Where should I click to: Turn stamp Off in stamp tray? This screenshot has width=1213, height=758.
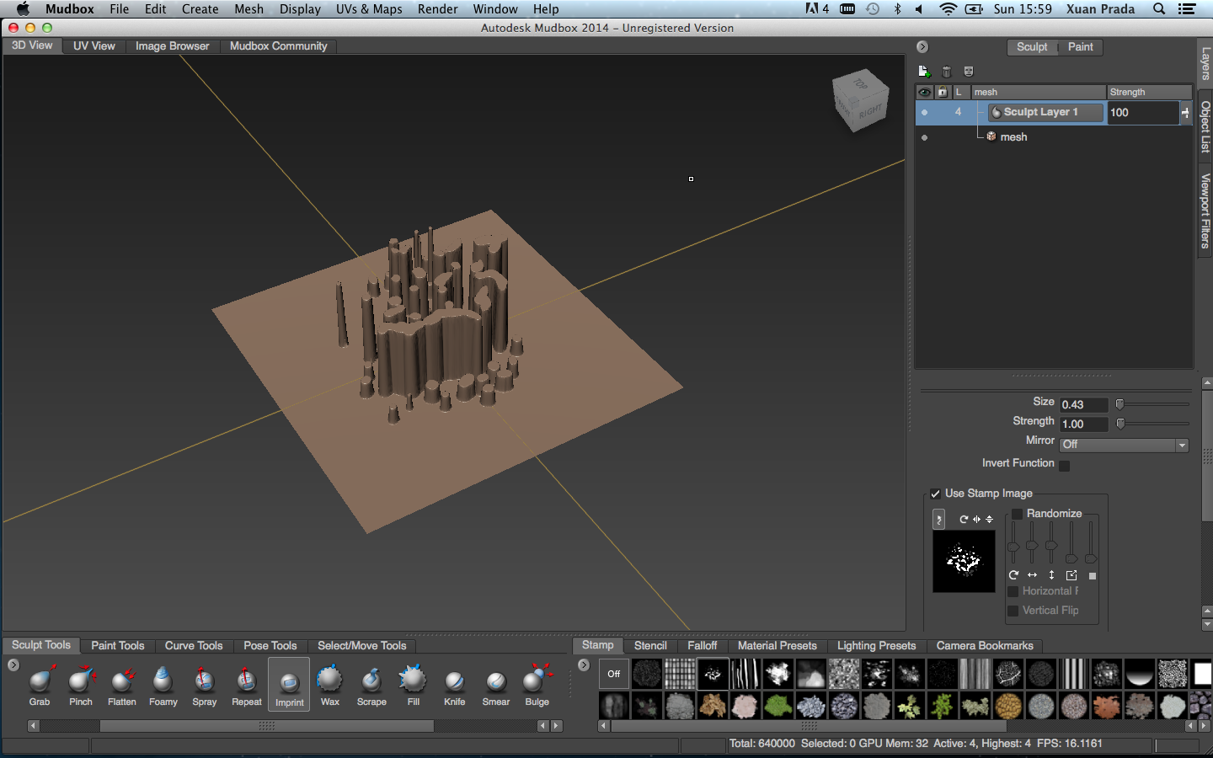pos(614,674)
